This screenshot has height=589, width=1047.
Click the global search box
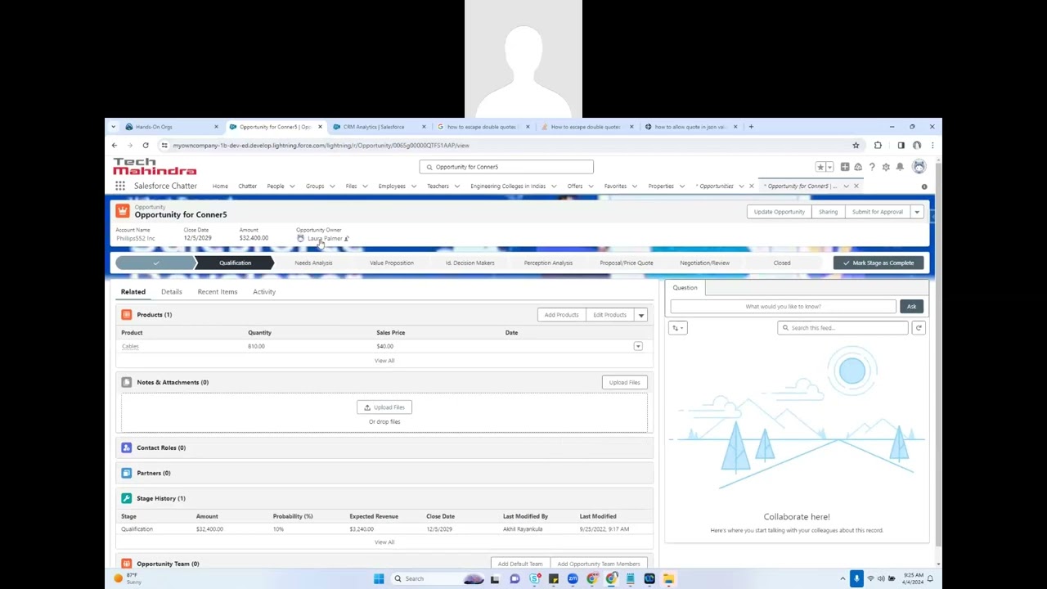[506, 167]
